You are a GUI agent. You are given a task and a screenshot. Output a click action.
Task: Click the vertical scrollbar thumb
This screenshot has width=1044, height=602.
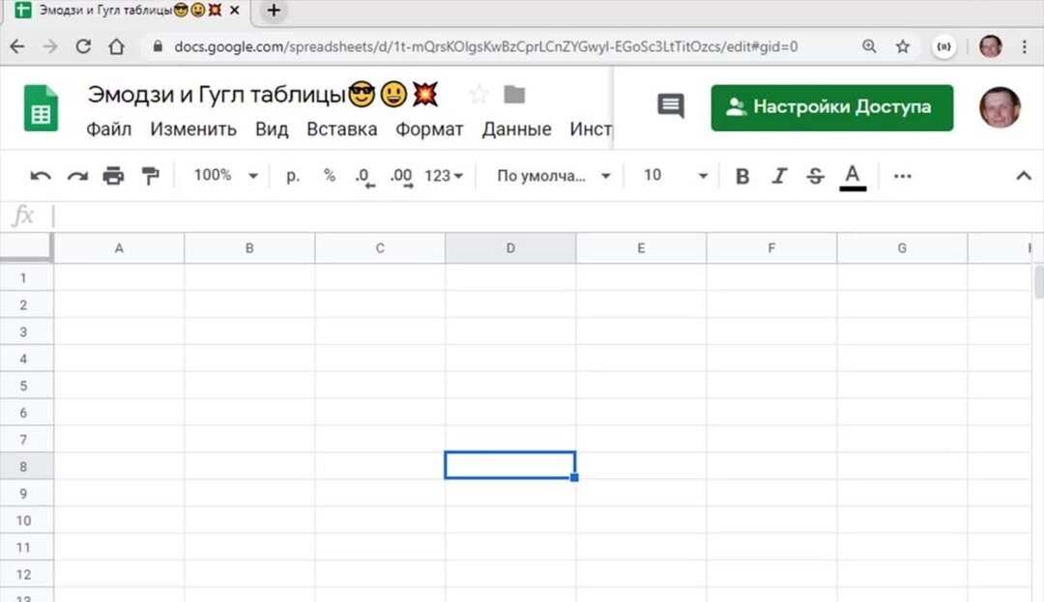pyautogui.click(x=1038, y=282)
